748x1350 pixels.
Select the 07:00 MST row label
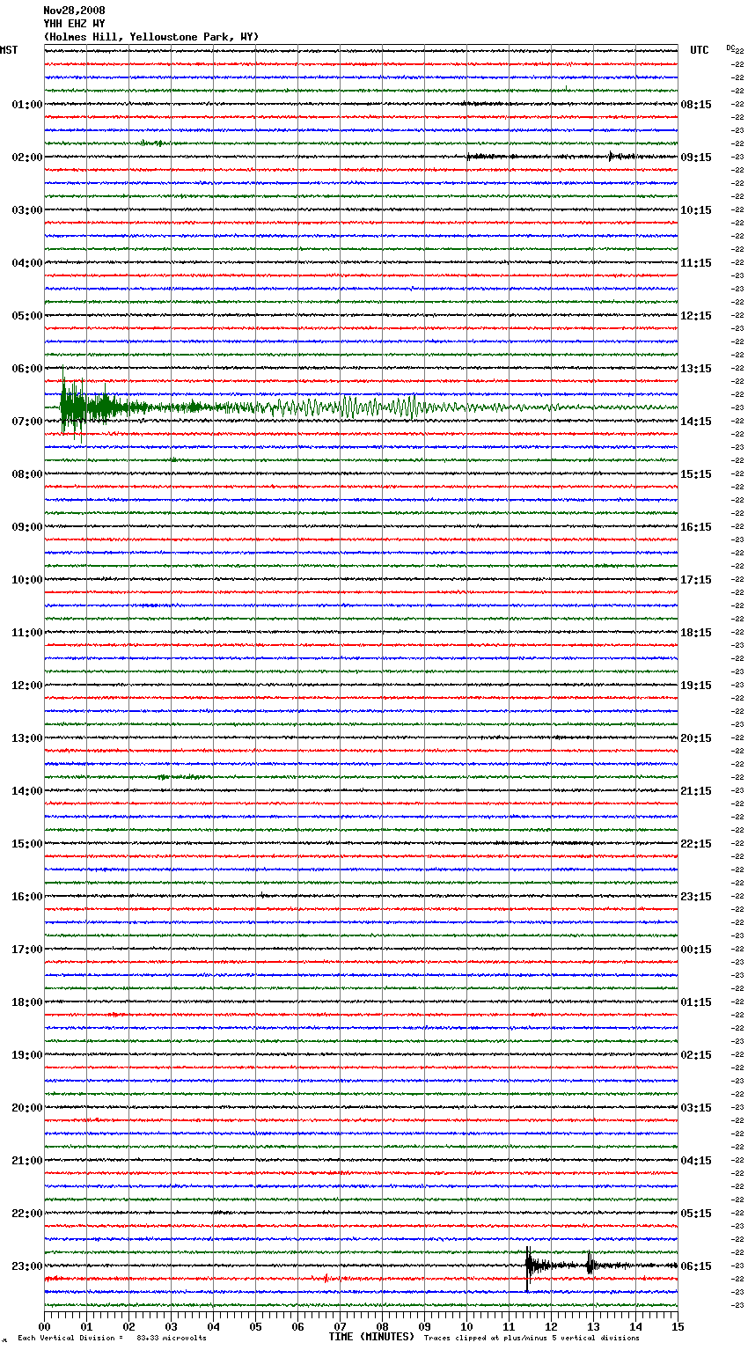[27, 422]
